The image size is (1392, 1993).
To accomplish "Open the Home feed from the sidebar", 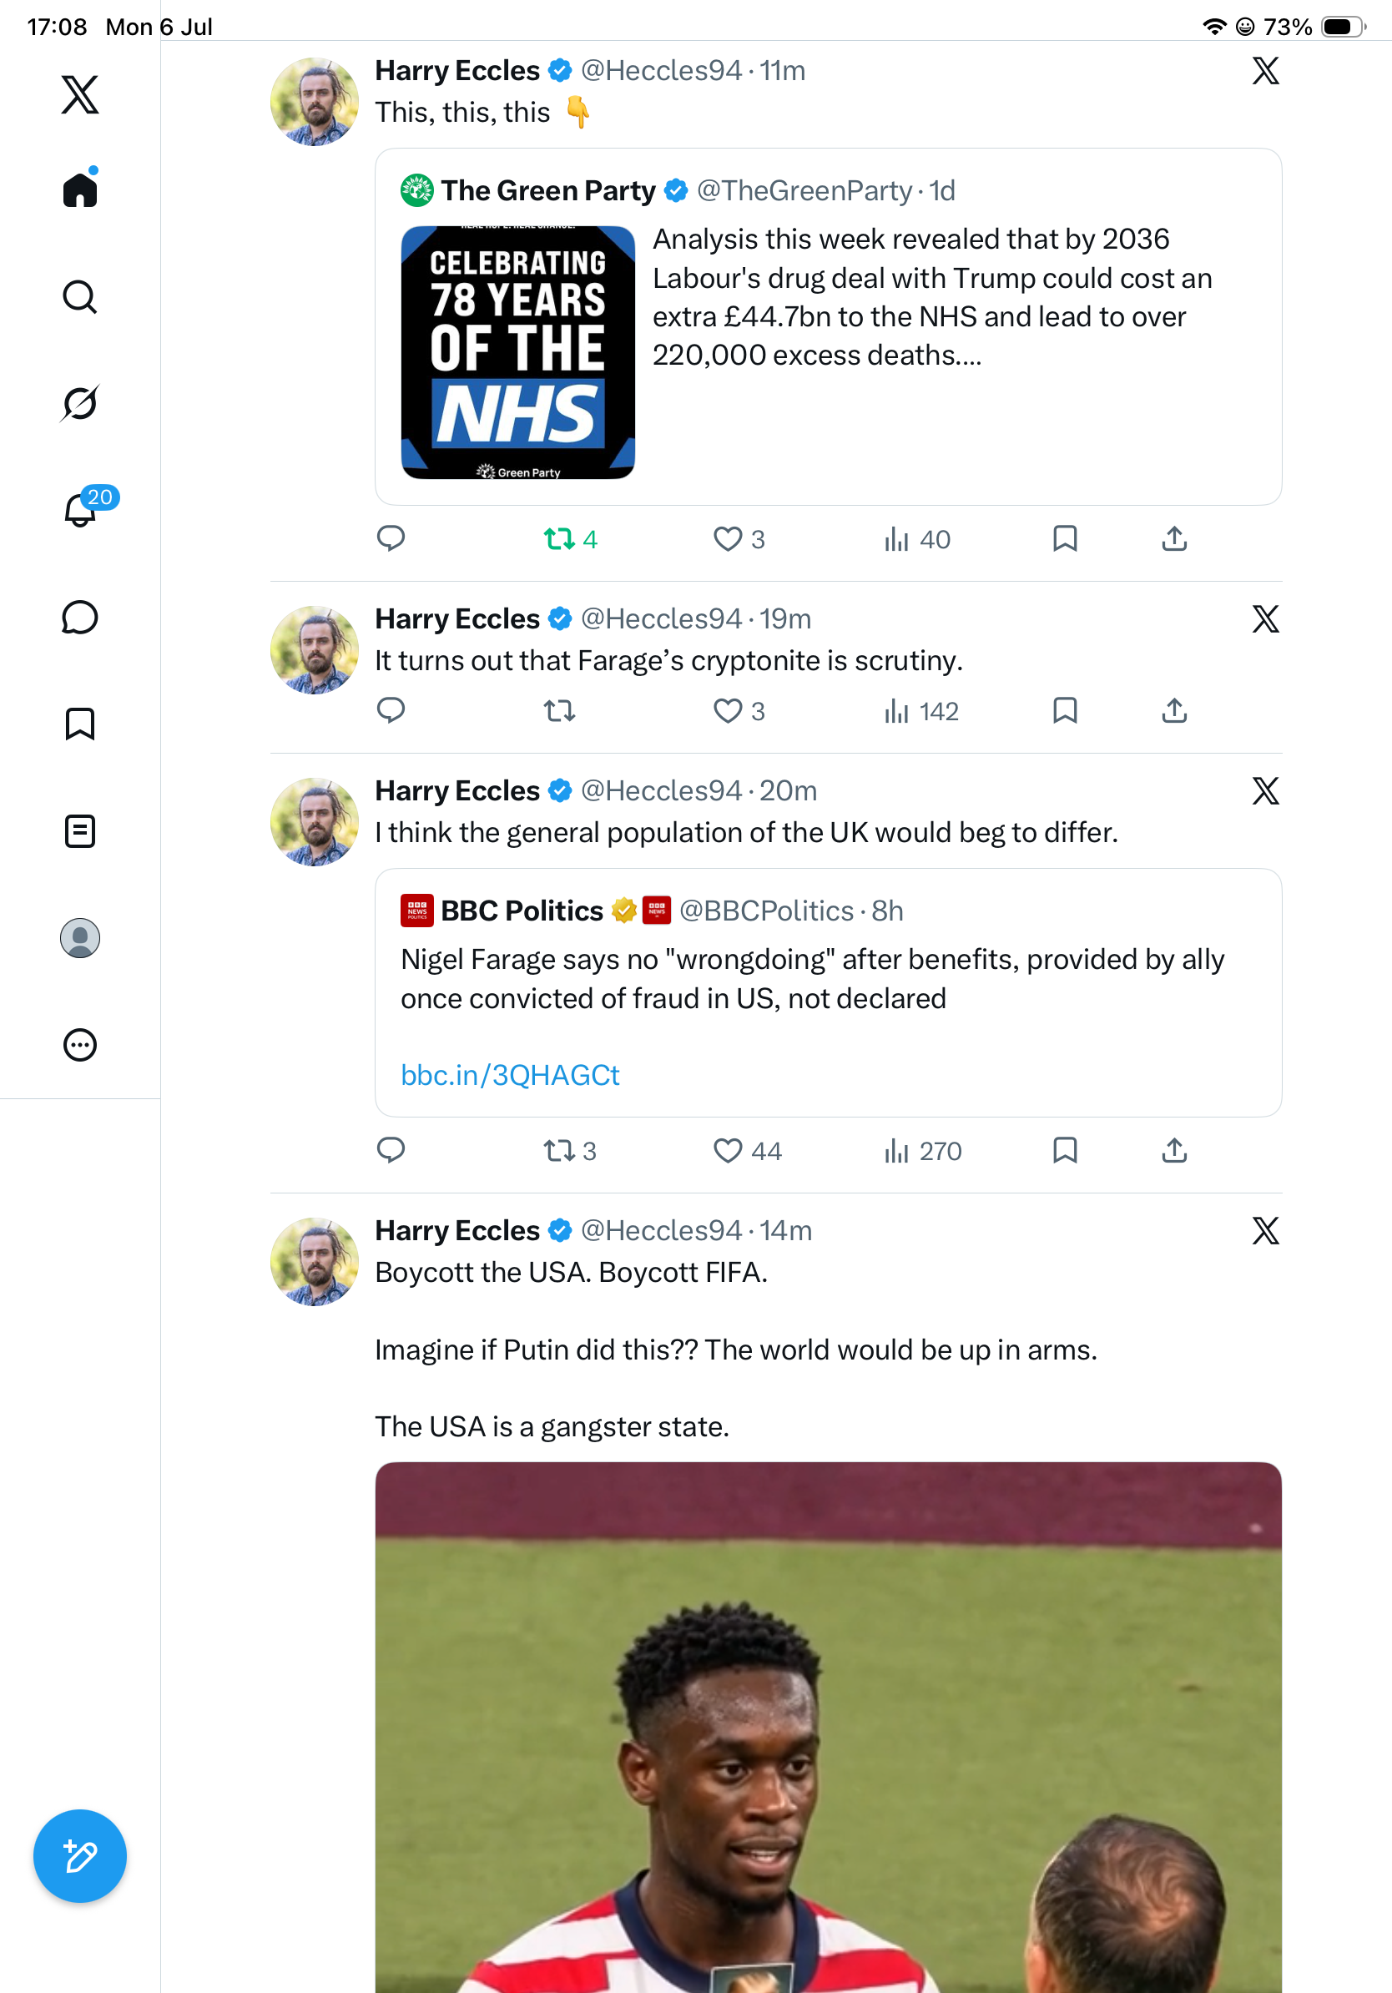I will pyautogui.click(x=80, y=189).
